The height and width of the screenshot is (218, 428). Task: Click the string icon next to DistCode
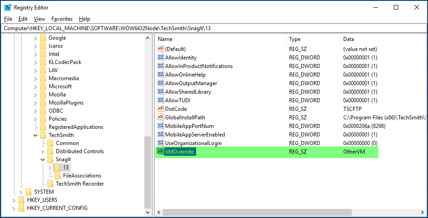click(160, 109)
